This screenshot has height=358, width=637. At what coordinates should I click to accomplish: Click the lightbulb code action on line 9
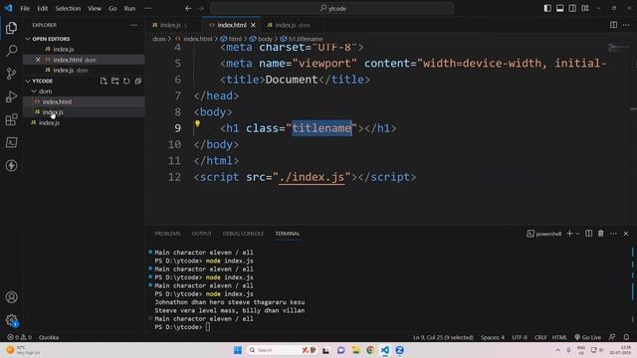click(197, 123)
